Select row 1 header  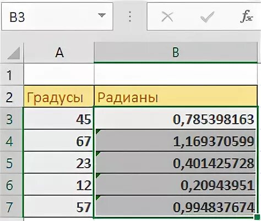tap(12, 74)
